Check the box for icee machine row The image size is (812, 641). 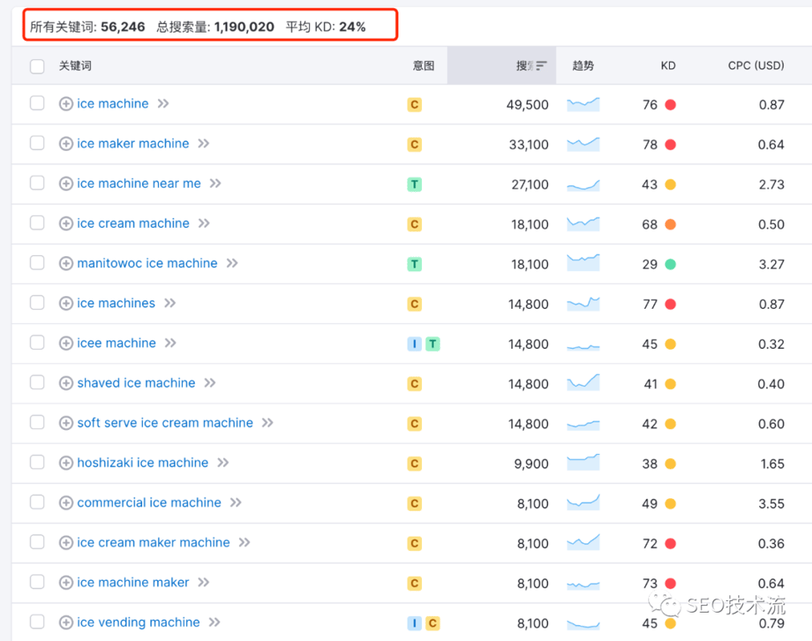point(37,343)
